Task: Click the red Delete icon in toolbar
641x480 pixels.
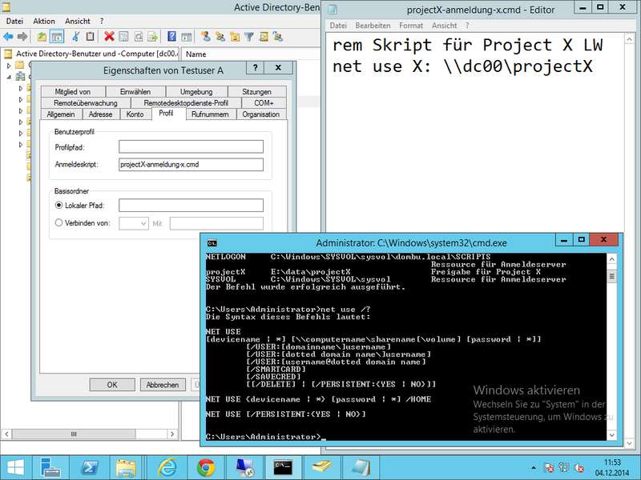Action: pos(109,37)
